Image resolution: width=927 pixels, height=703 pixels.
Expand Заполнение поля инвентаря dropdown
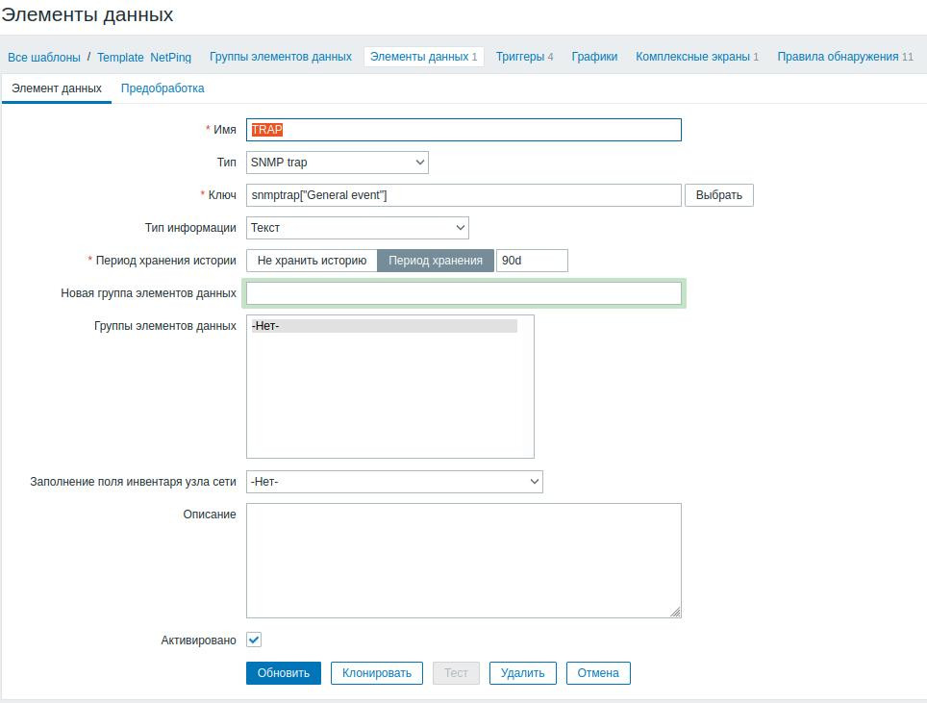click(394, 482)
